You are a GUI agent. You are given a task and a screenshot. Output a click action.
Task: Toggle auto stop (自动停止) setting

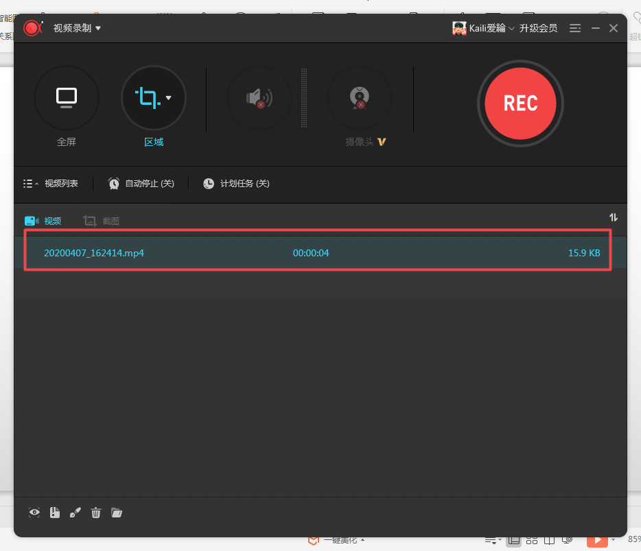(x=141, y=184)
